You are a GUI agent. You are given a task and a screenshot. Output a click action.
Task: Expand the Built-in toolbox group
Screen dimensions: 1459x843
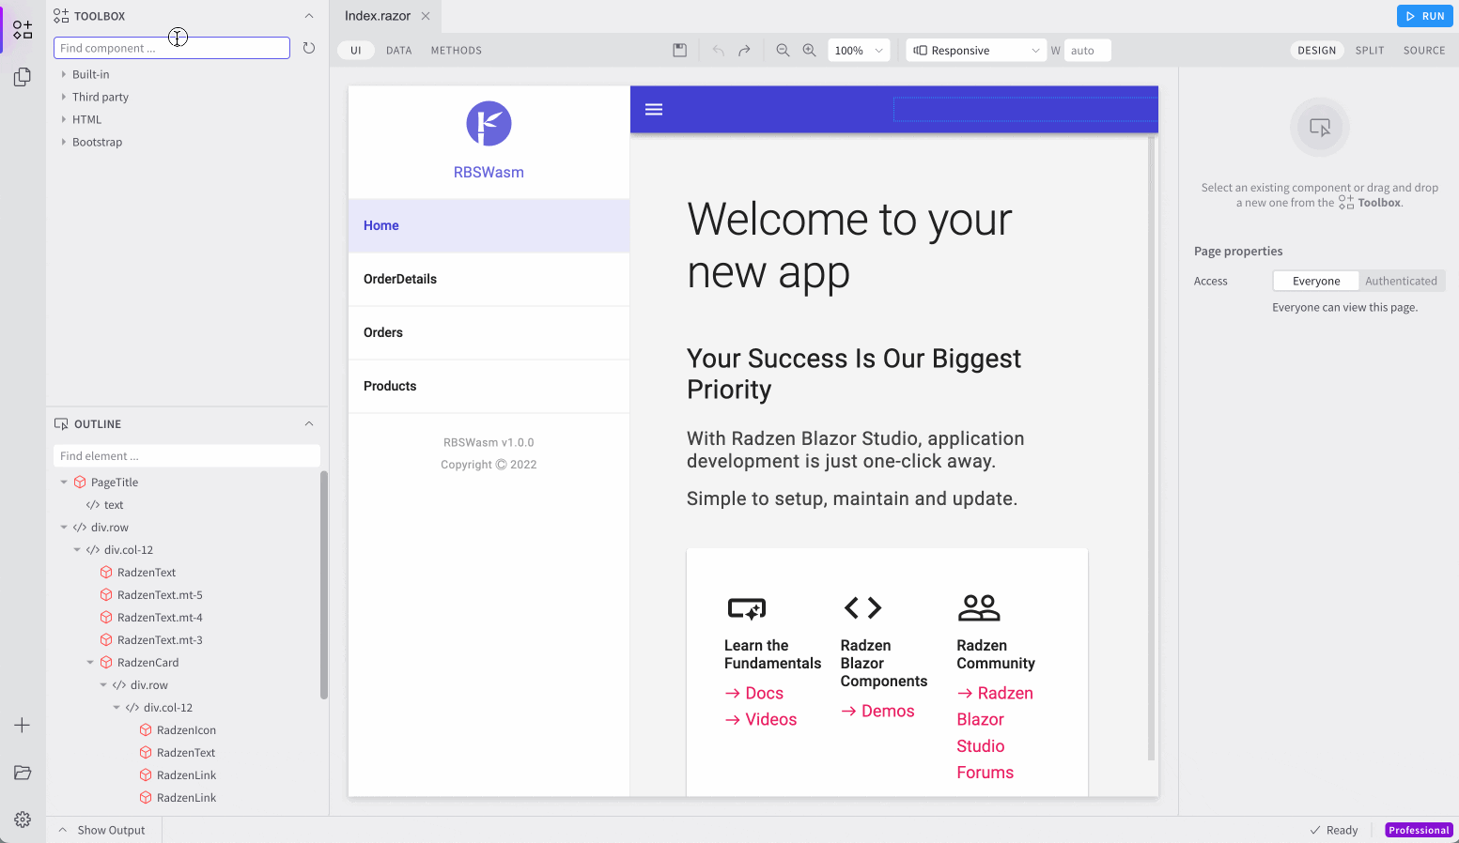click(64, 74)
